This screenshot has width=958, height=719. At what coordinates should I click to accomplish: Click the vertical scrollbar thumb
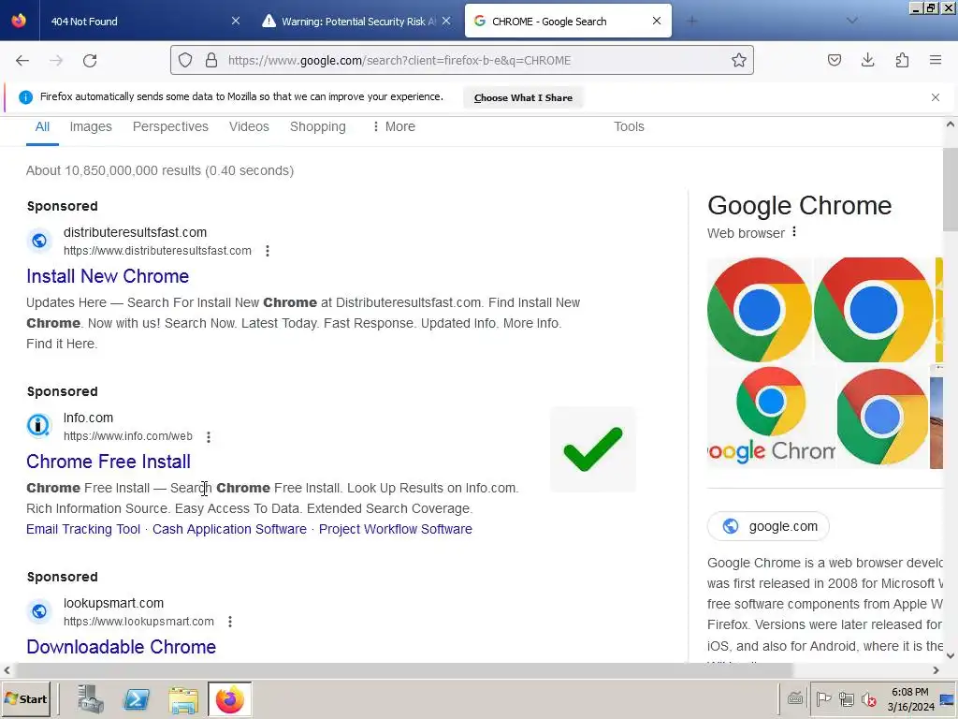pyautogui.click(x=951, y=189)
